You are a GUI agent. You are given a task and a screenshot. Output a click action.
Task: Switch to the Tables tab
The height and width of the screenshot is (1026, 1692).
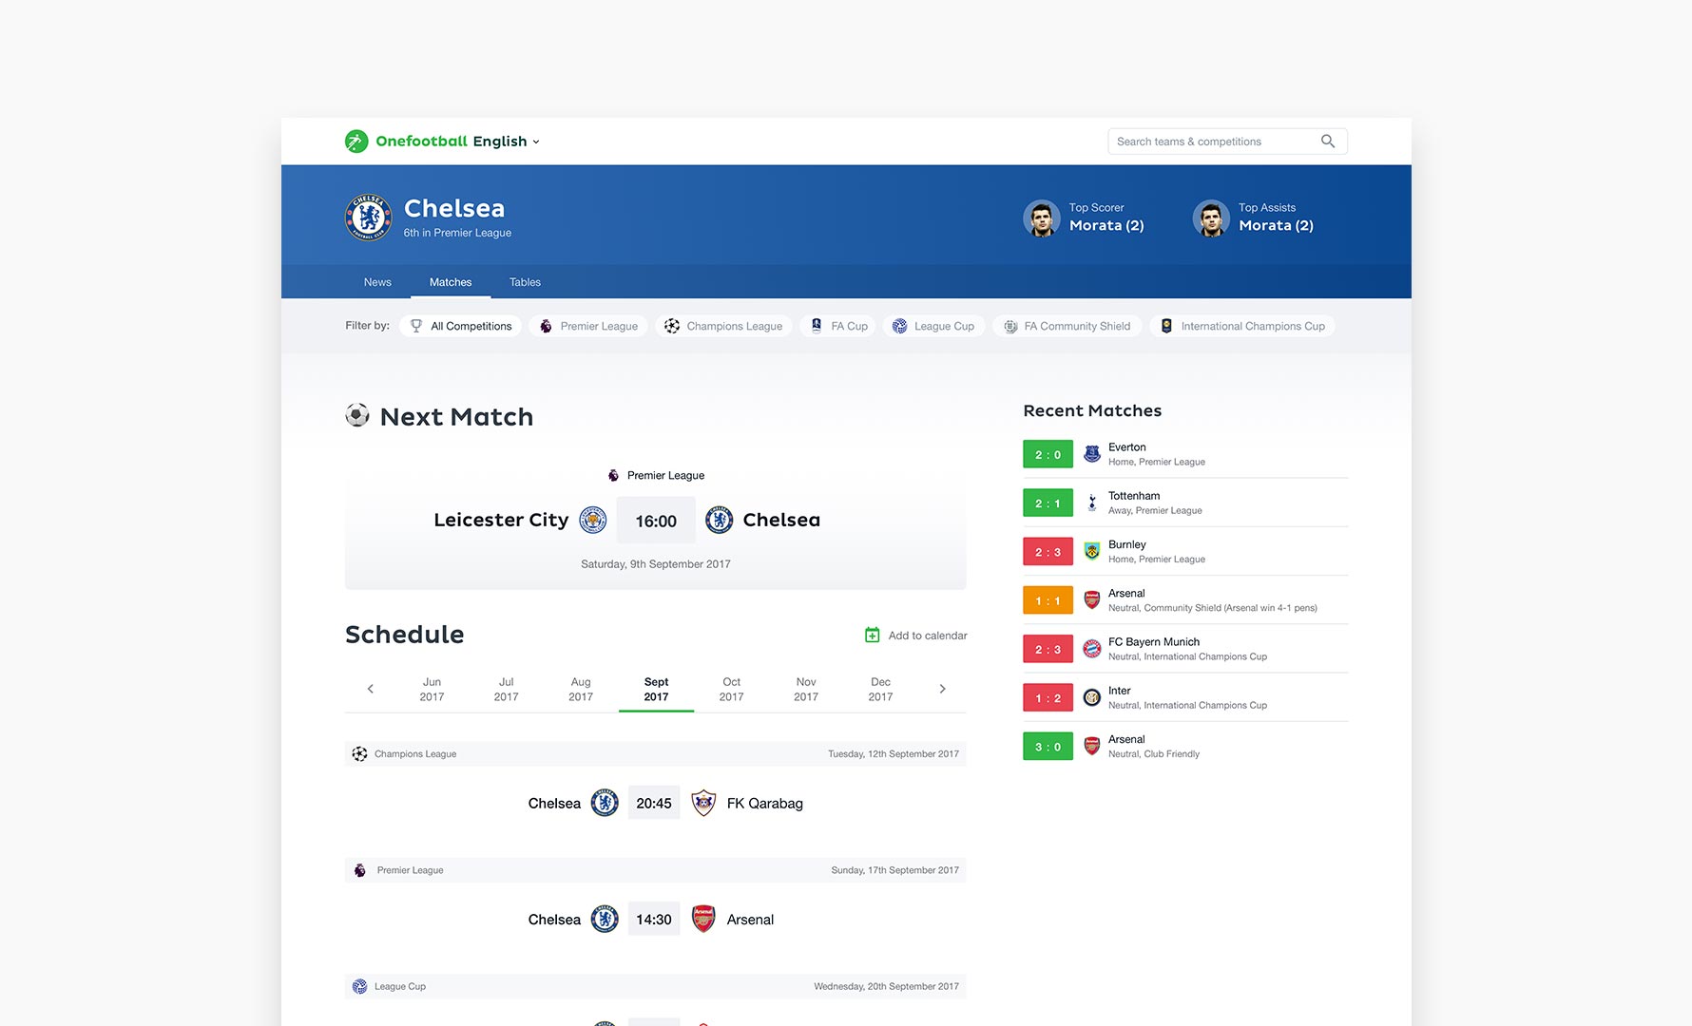tap(525, 282)
